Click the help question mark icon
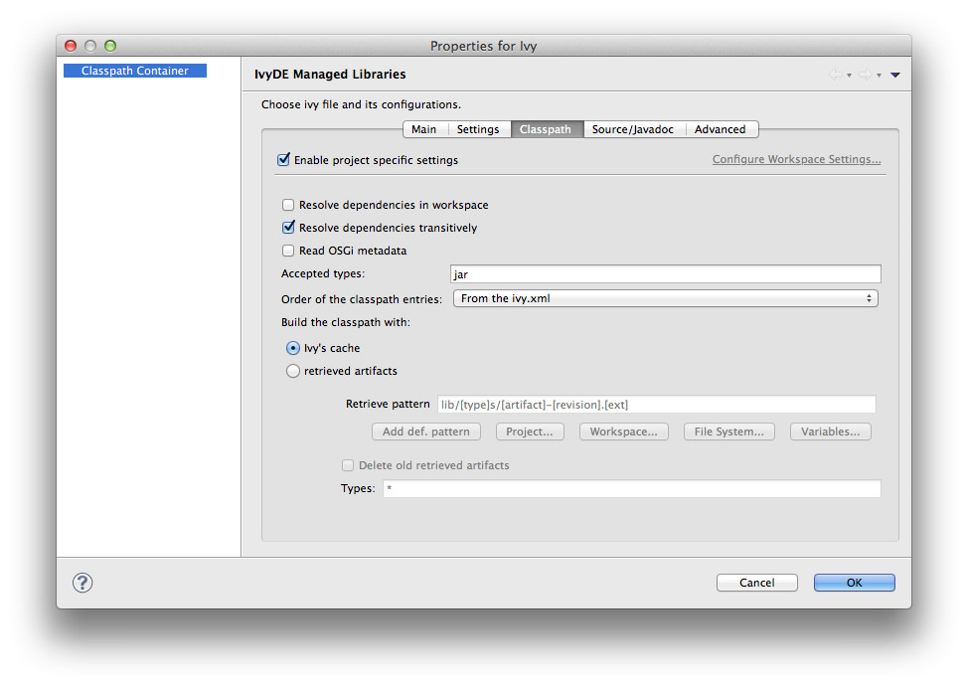968x687 pixels. (83, 583)
